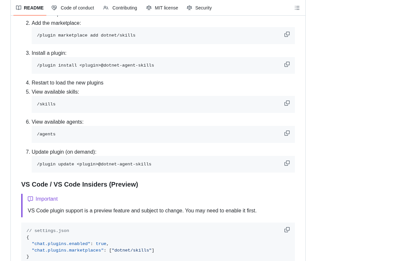
Task: Click the /plugin install command text
Action: coord(95,66)
